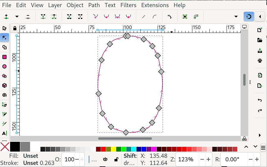267x167 pixels.
Task: Select the Ellipse circle tool
Action: 4,66
